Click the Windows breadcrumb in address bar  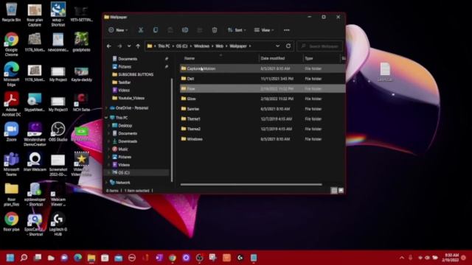tap(201, 46)
